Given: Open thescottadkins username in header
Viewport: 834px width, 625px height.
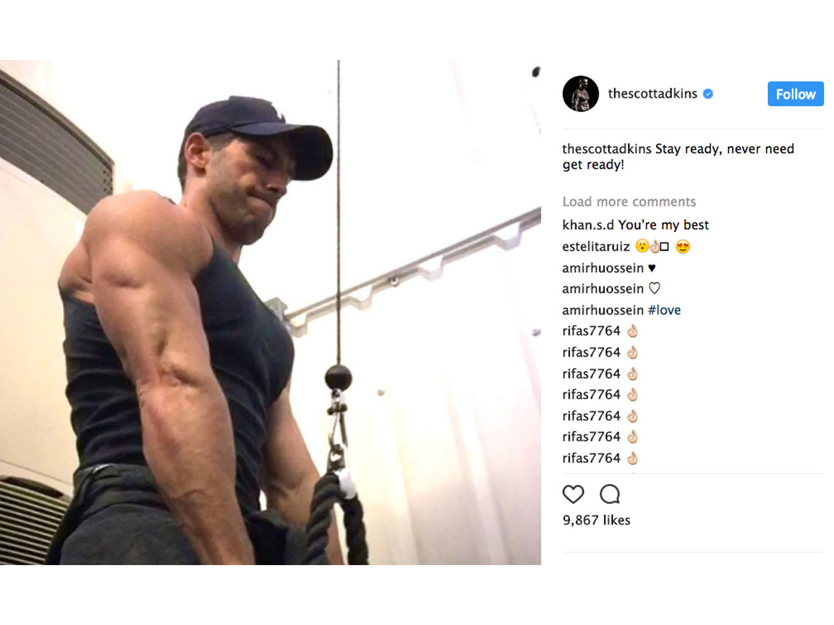Looking at the screenshot, I should 652,94.
